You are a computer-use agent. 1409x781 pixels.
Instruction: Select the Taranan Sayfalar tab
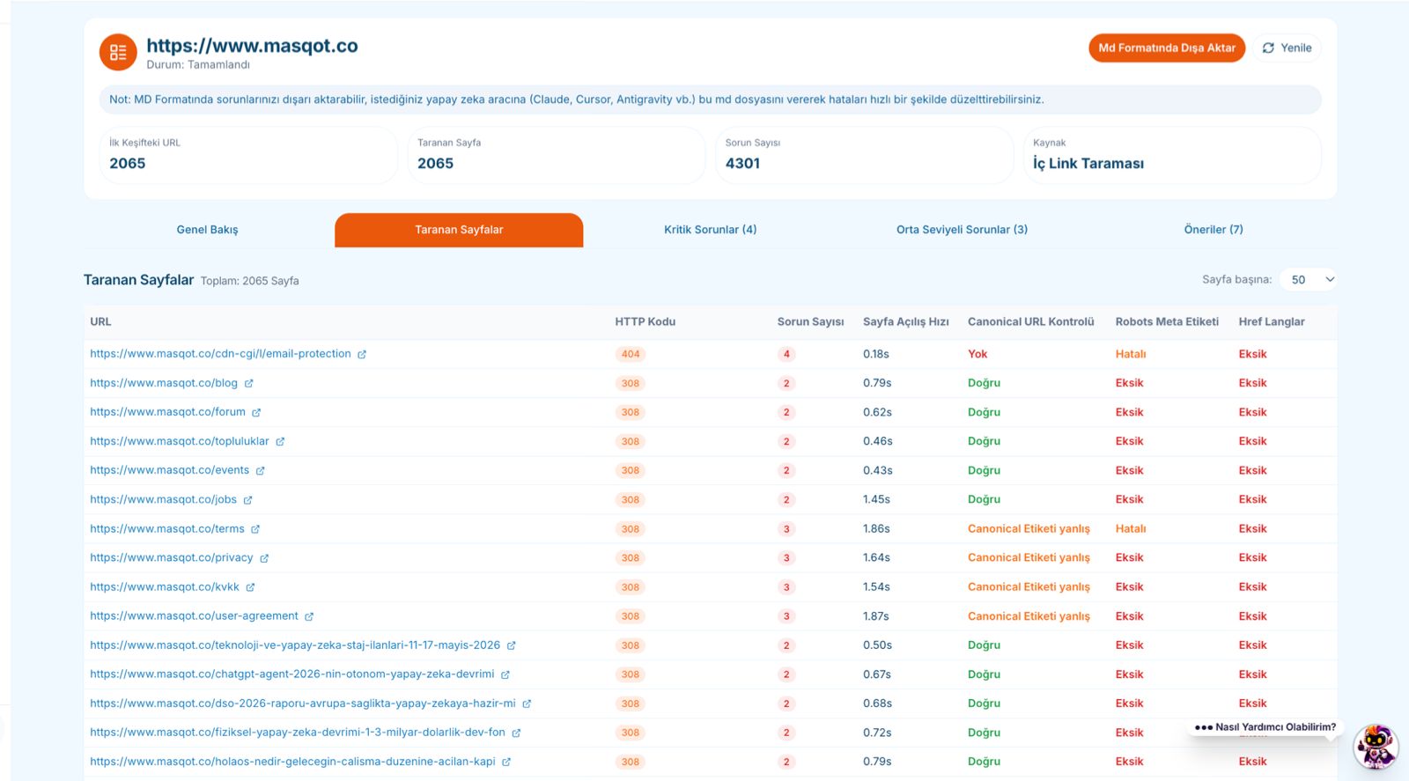click(459, 230)
